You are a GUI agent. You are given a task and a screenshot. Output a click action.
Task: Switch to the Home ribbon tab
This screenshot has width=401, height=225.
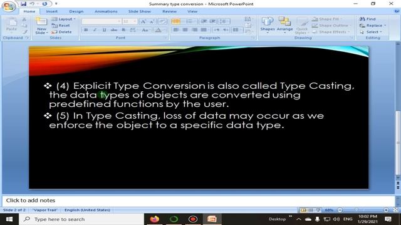pyautogui.click(x=29, y=11)
